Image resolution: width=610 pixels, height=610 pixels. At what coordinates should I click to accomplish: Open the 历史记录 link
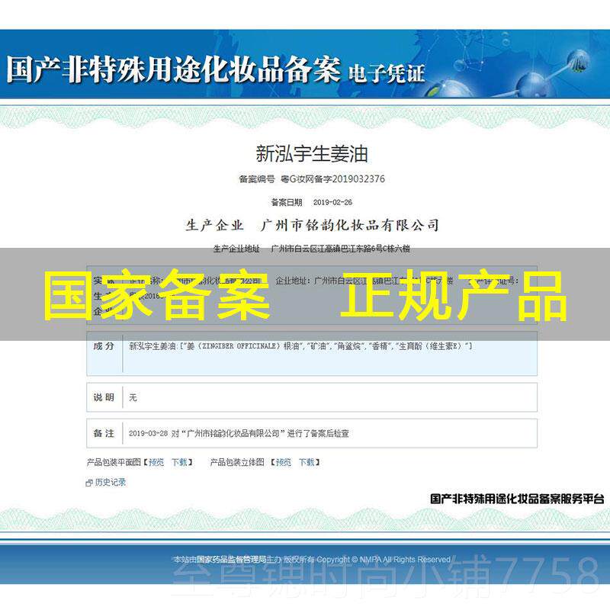111,483
